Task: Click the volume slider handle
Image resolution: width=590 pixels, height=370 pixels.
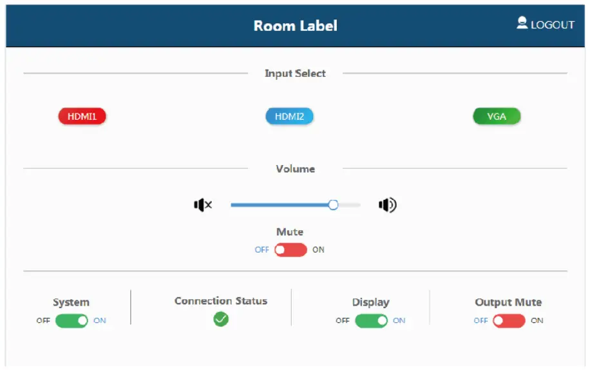Action: (x=333, y=205)
